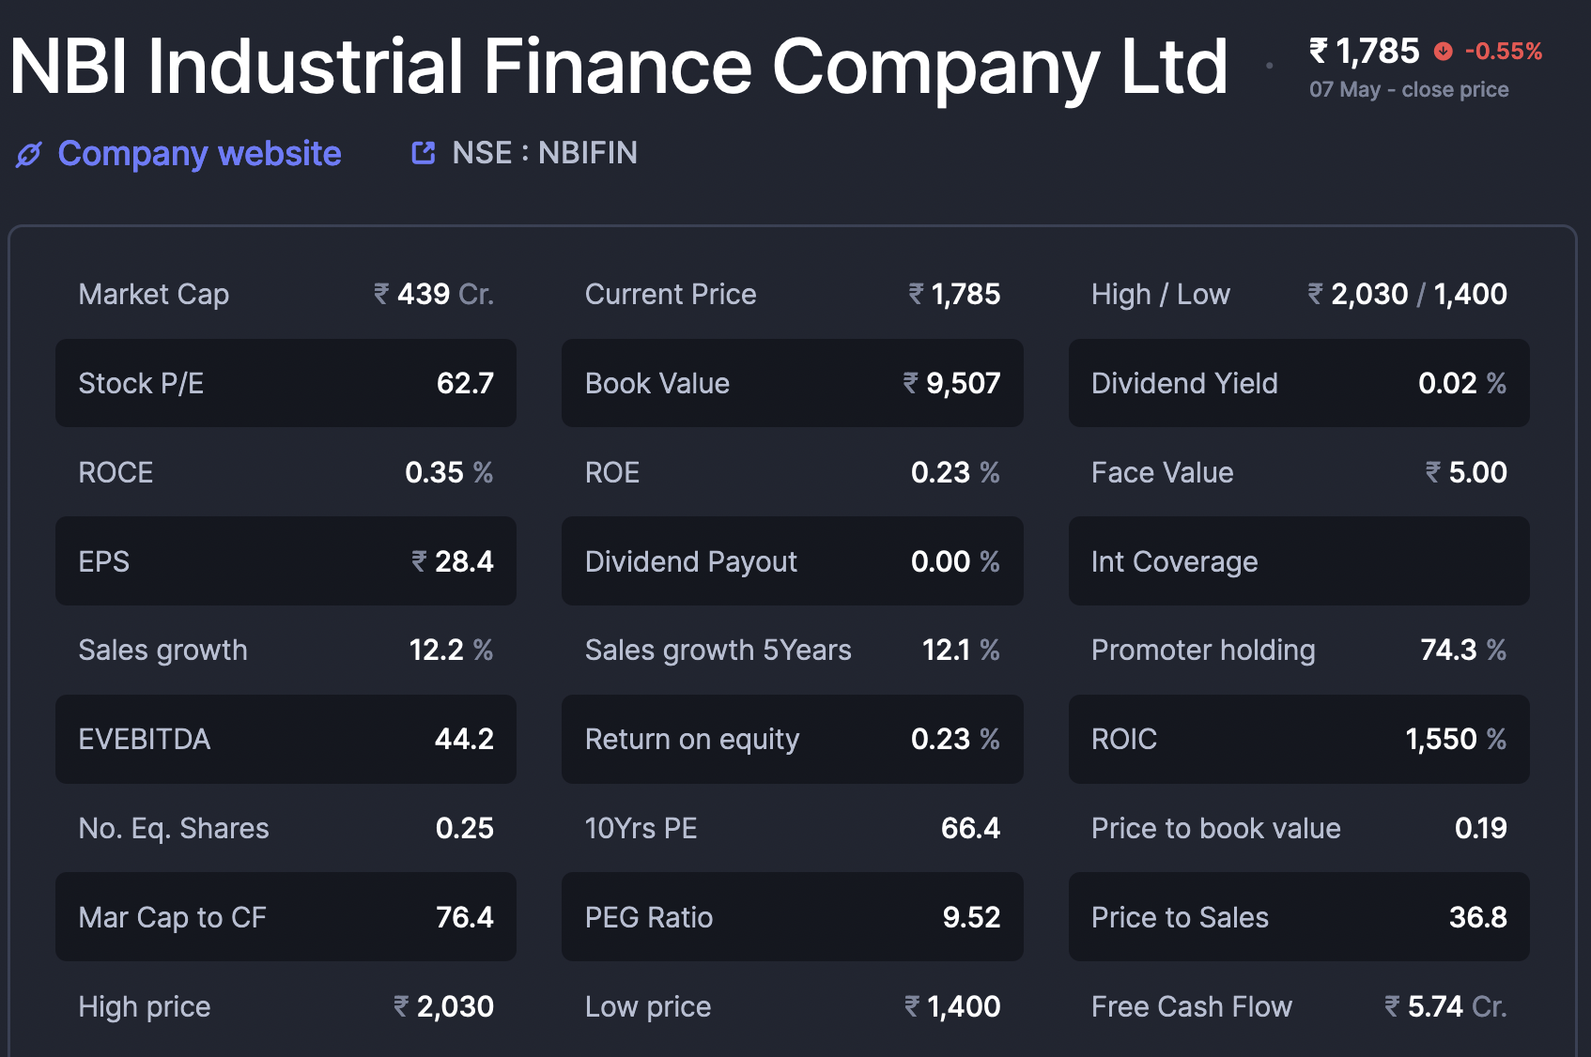The height and width of the screenshot is (1057, 1591).
Task: Click the company title NBI Industrial Finance Company Ltd
Action: point(619,67)
